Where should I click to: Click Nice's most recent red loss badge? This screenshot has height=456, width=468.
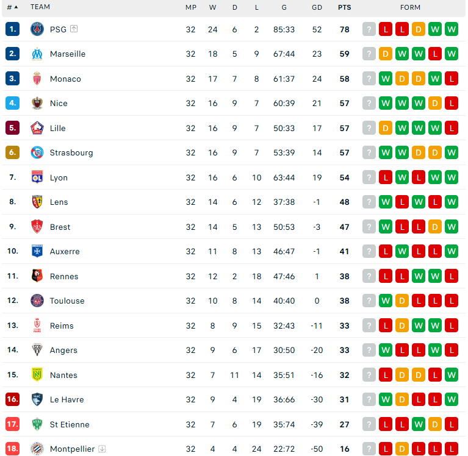point(452,103)
